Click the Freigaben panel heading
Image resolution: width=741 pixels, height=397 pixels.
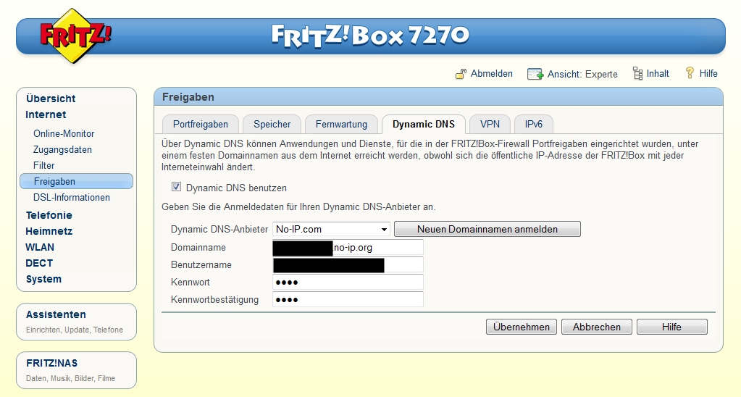point(188,97)
